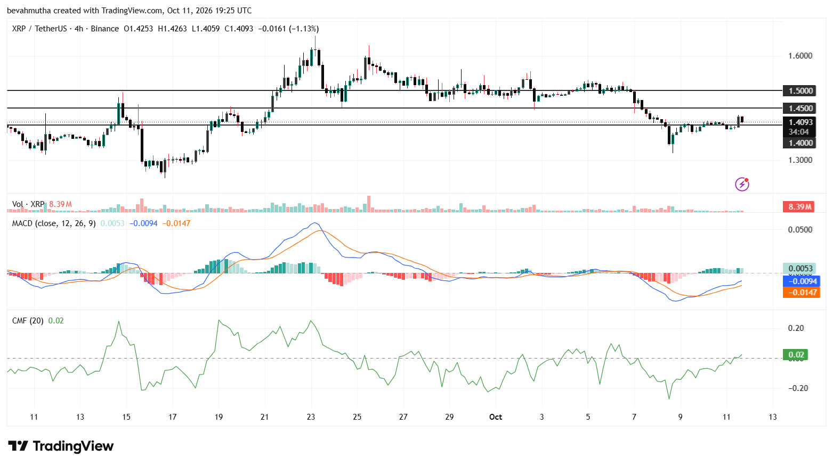Viewport: 833px width, 466px height.
Task: Select the Vol · XRP indicator legend
Action: click(28, 204)
